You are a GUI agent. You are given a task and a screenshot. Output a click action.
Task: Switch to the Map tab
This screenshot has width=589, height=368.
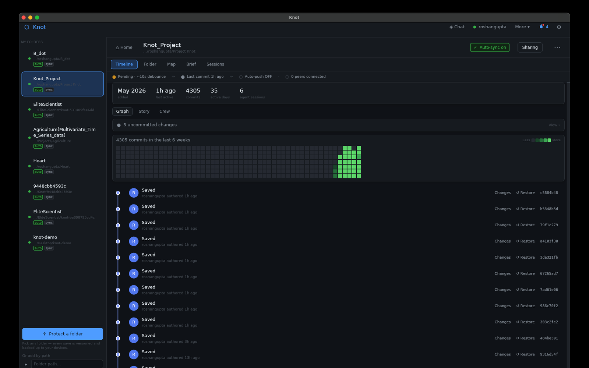coord(171,64)
